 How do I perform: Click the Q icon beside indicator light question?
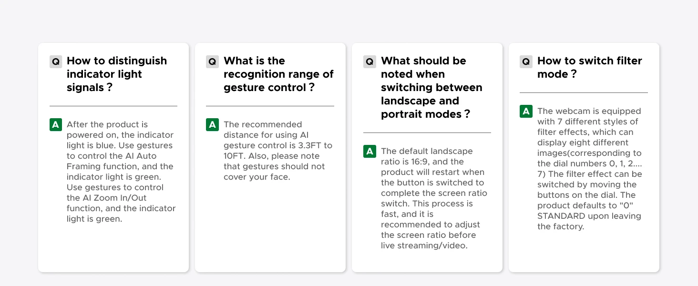[x=56, y=61]
